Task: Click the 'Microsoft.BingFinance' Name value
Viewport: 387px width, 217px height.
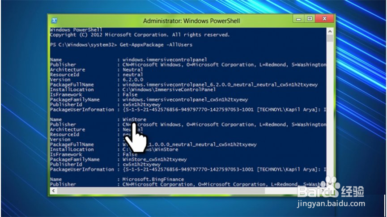Action: click(153, 179)
